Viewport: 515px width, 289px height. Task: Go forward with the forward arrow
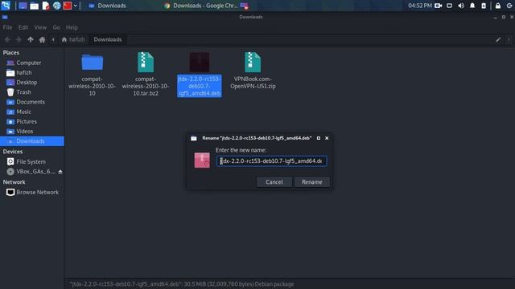pyautogui.click(x=19, y=39)
